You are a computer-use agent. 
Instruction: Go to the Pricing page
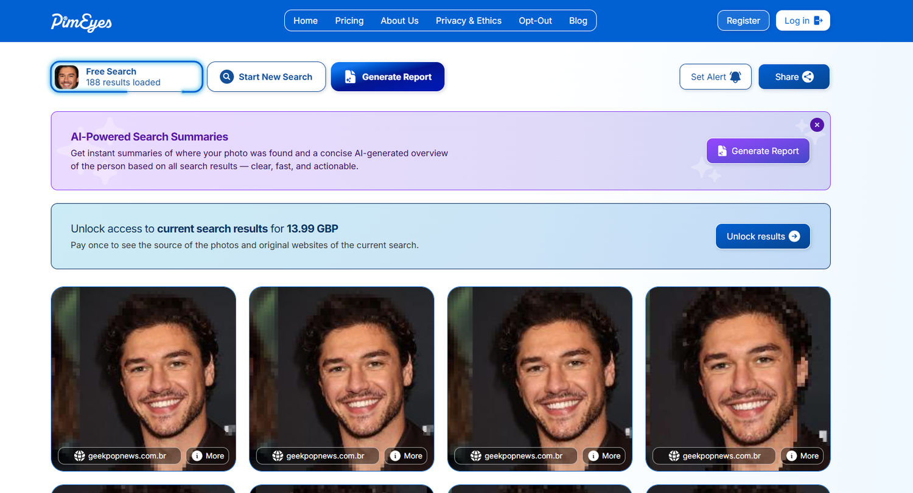pos(349,21)
